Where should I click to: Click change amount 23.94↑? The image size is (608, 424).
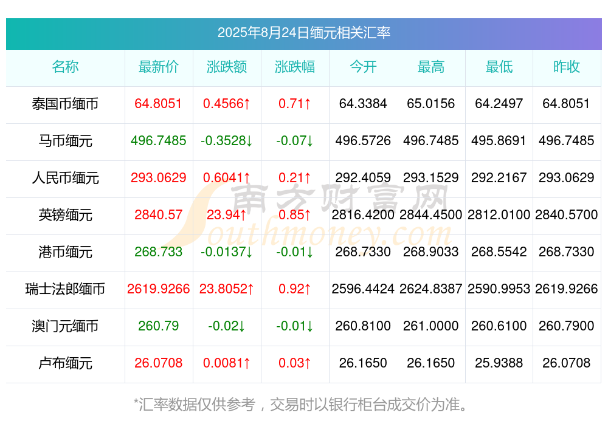(x=227, y=214)
